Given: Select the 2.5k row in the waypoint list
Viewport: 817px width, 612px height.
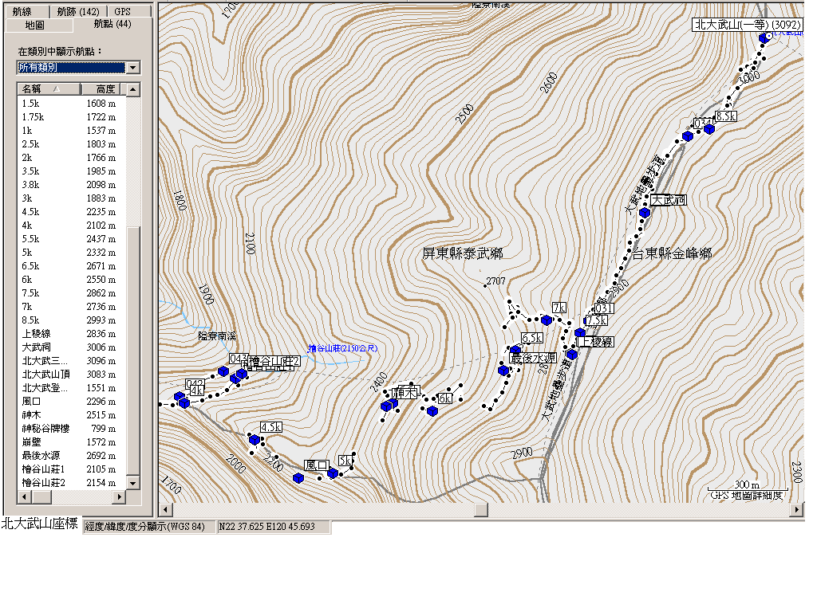Looking at the screenshot, I should (71, 144).
